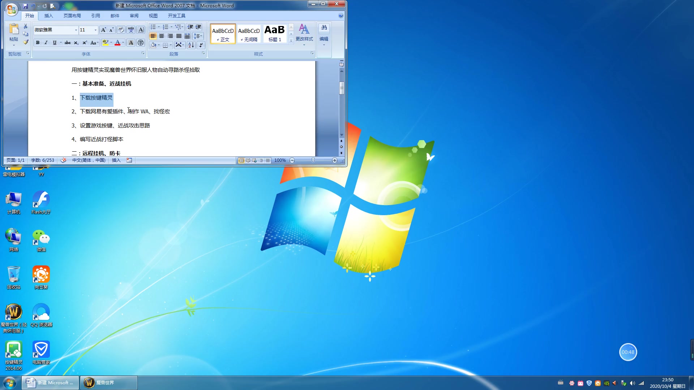
Task: Sort the paragraphs A to Z
Action: pos(191,45)
